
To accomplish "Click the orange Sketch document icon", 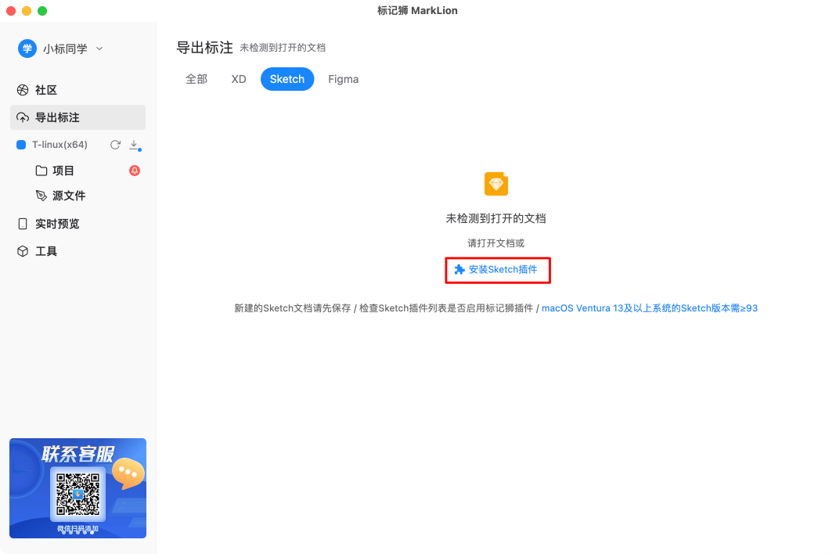I will click(x=495, y=184).
